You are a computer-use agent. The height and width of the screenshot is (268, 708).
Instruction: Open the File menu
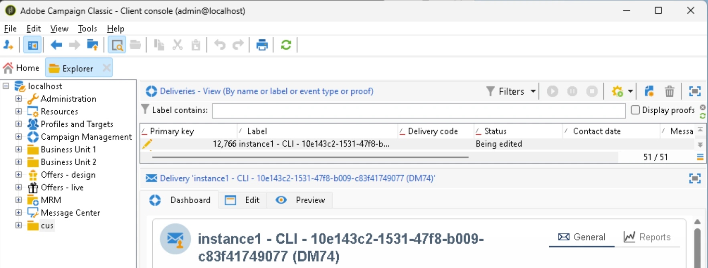pos(10,28)
